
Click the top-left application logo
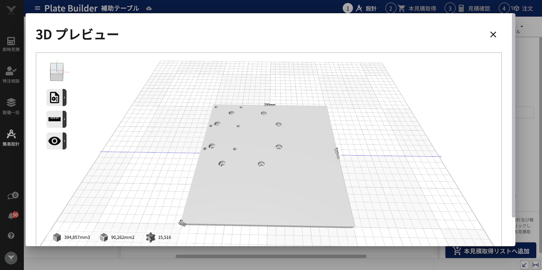point(11,10)
